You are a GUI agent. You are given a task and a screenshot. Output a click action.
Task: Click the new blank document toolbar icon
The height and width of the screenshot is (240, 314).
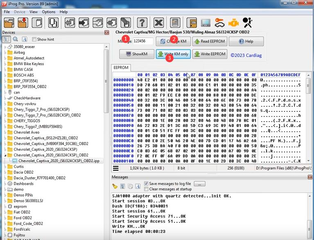coord(37,23)
